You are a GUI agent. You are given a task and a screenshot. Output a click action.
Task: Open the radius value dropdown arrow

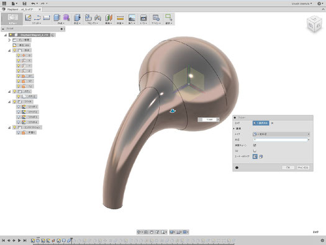coord(309,140)
